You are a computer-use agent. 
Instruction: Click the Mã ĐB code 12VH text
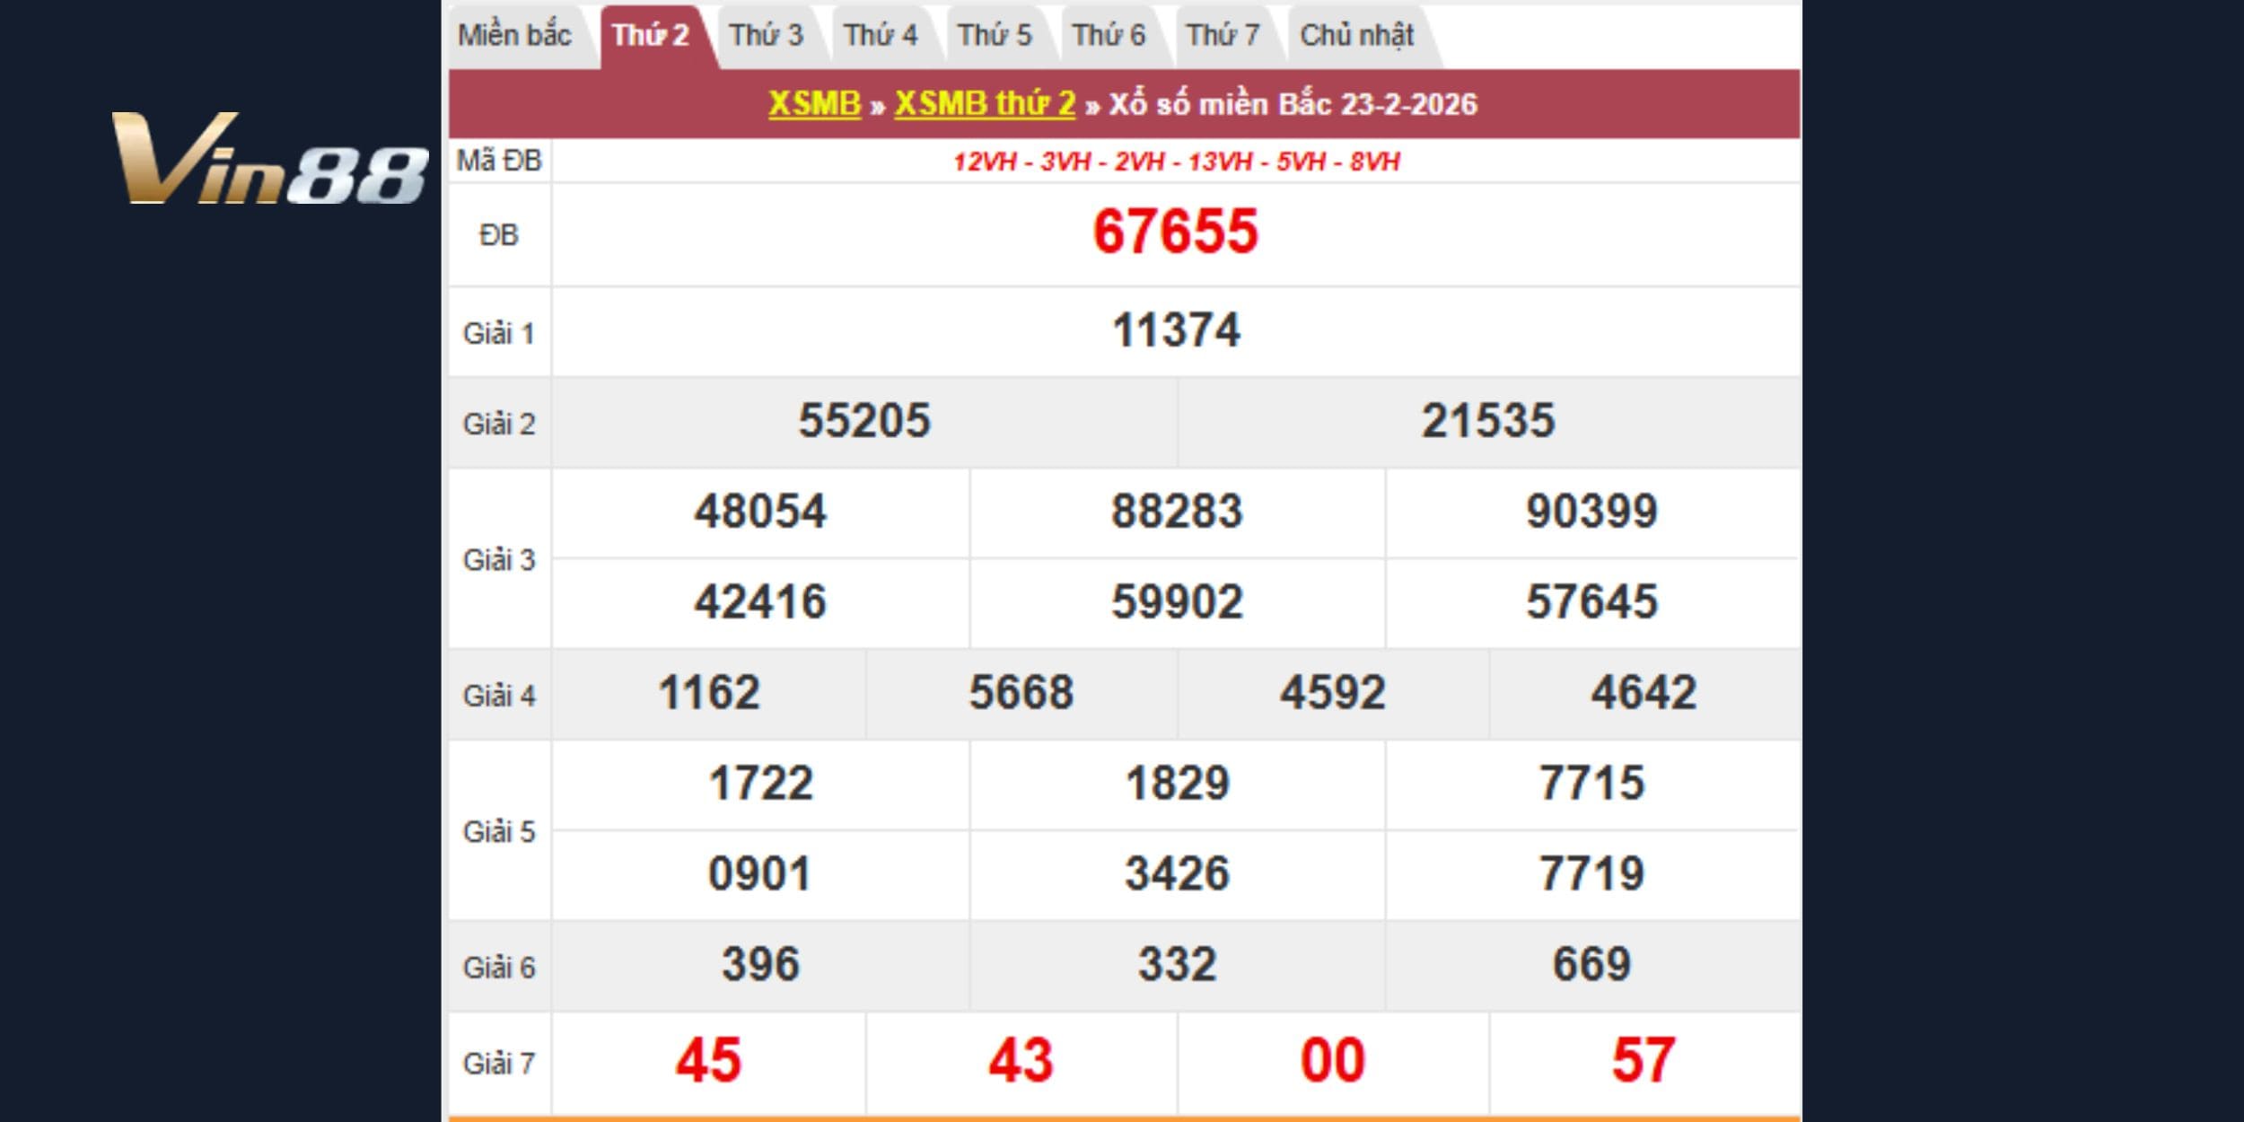click(985, 162)
